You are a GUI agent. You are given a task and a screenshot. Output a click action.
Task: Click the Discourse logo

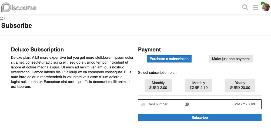pyautogui.click(x=19, y=8)
